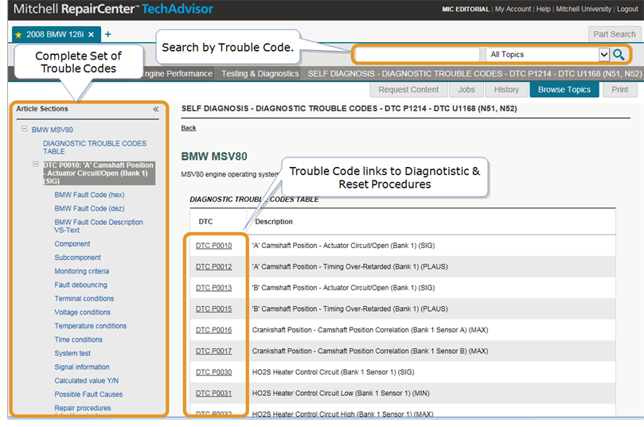Open DTC P0013 link
Viewport: 644px width, 427px height.
[x=213, y=288]
